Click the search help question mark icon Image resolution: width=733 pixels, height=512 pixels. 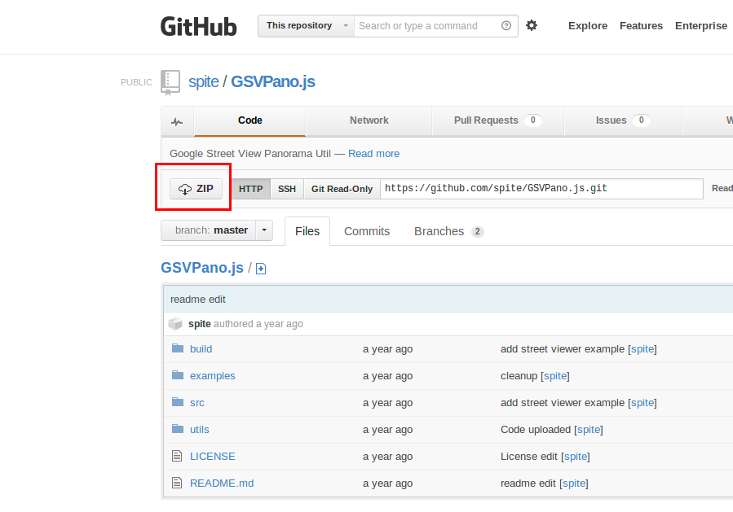point(506,26)
